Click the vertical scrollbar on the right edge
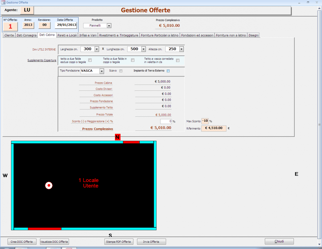This screenshot has width=322, height=249. [319, 125]
